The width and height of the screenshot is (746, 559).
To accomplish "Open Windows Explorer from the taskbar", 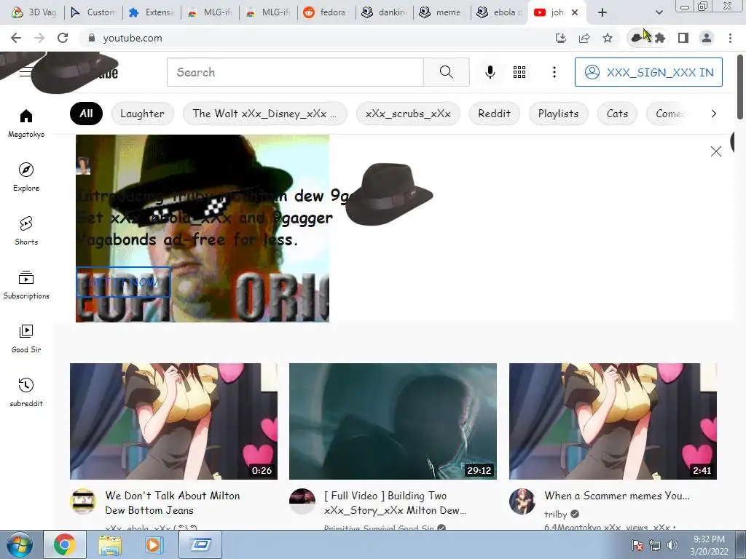I will click(x=110, y=544).
